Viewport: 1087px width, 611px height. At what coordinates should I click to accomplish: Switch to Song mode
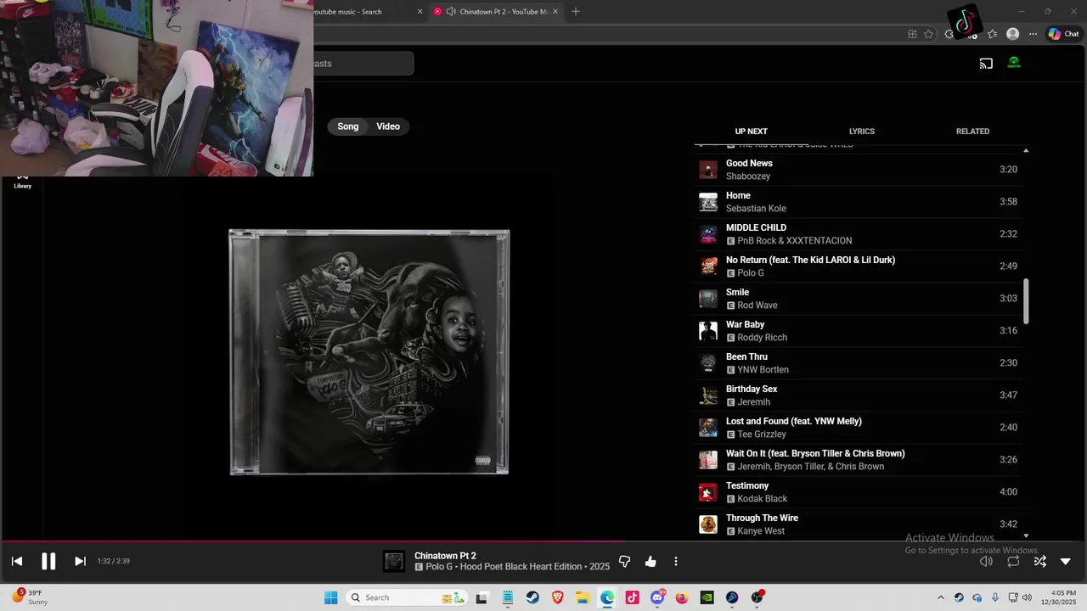click(x=348, y=126)
